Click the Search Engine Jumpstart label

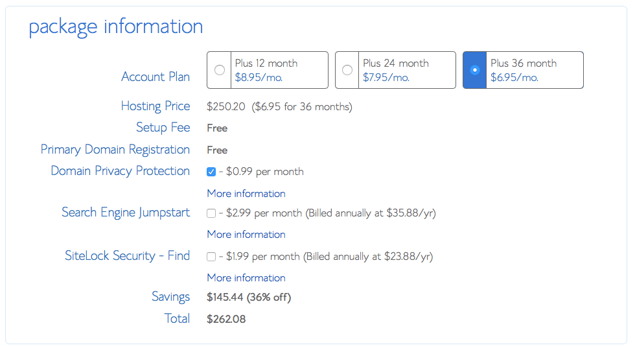click(x=126, y=212)
